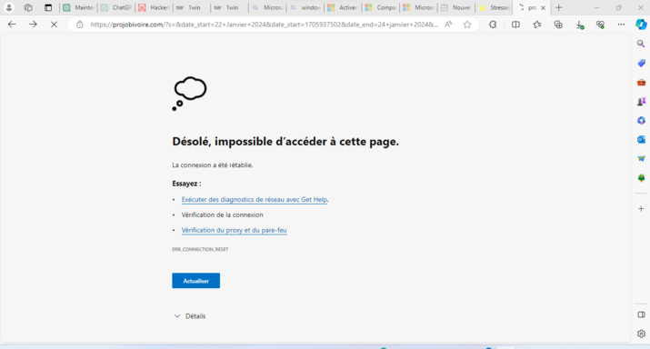Screen dimensions: 650x349
Task: Customize sidebar with plus icon
Action: pyautogui.click(x=641, y=208)
